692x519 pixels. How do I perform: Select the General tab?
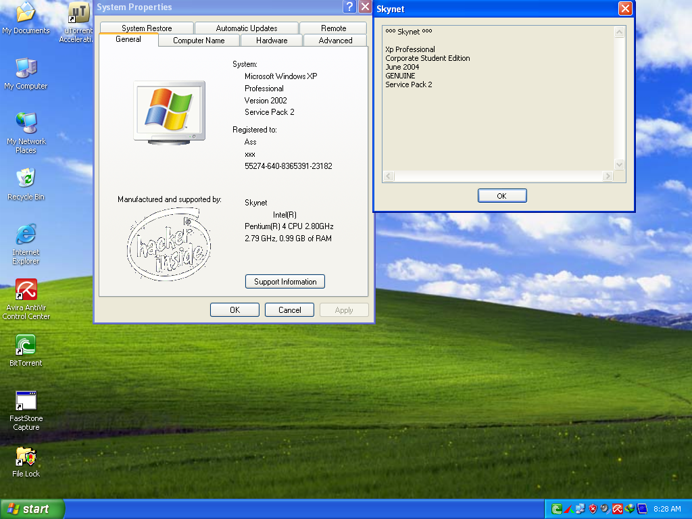128,39
